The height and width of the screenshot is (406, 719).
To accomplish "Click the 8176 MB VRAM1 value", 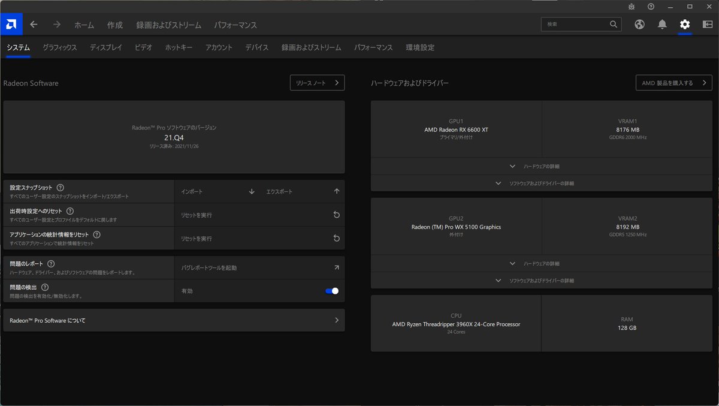I will [x=627, y=130].
